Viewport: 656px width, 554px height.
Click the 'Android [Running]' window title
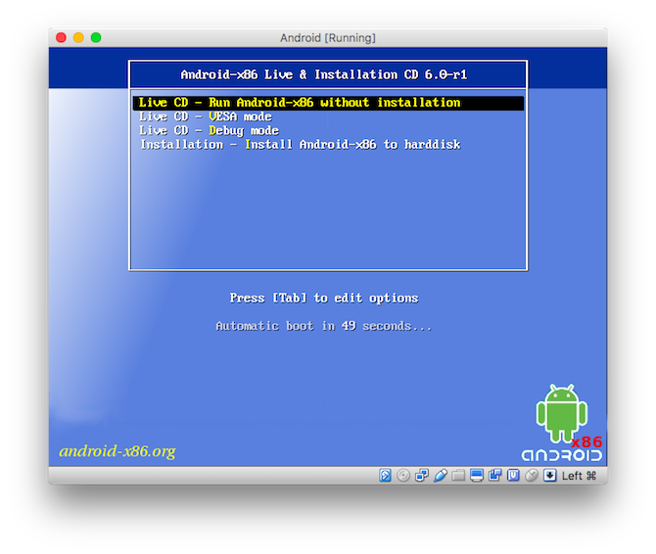[328, 38]
